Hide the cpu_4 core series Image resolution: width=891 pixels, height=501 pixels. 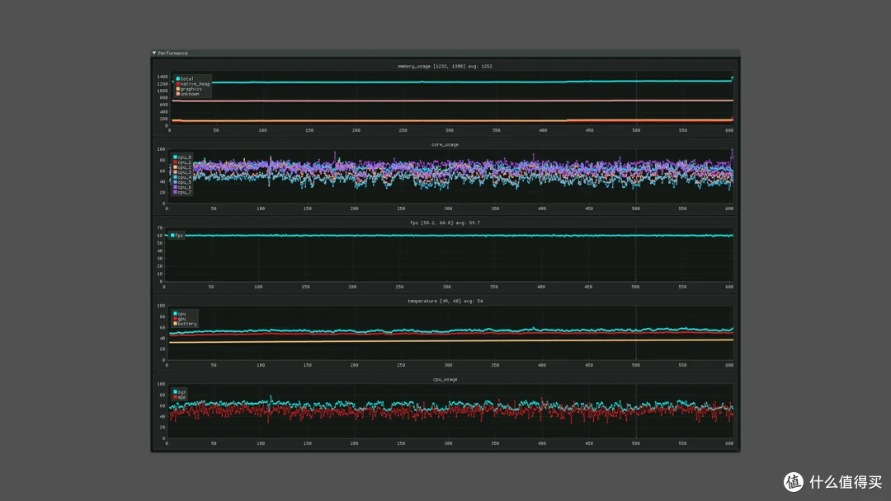pos(182,177)
